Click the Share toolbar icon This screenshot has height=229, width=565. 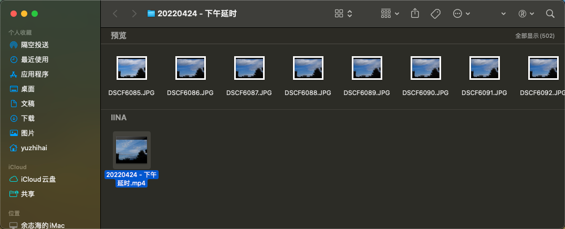coord(415,14)
